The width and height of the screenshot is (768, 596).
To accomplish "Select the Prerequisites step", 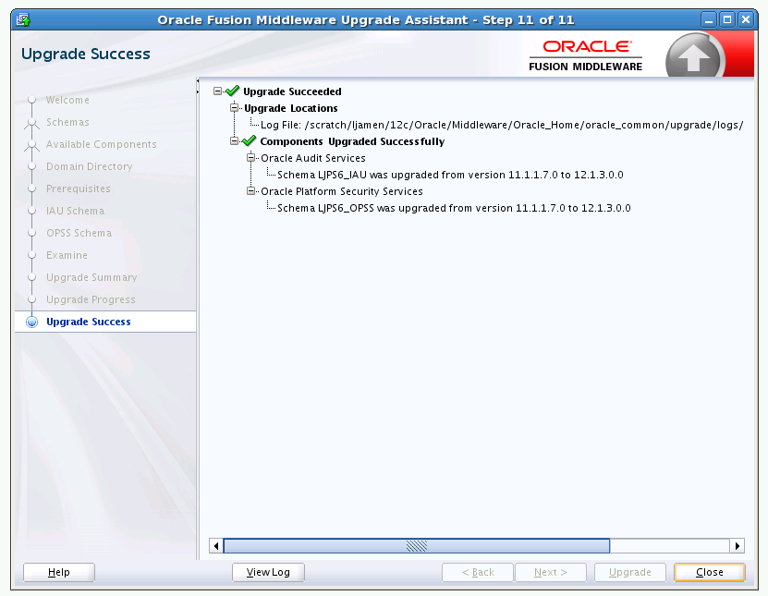I will point(79,189).
